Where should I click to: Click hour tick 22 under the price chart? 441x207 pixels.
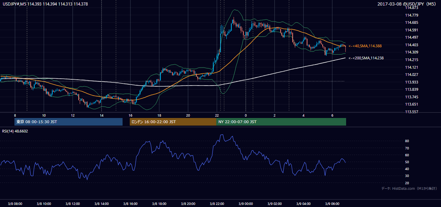[x=217, y=115]
